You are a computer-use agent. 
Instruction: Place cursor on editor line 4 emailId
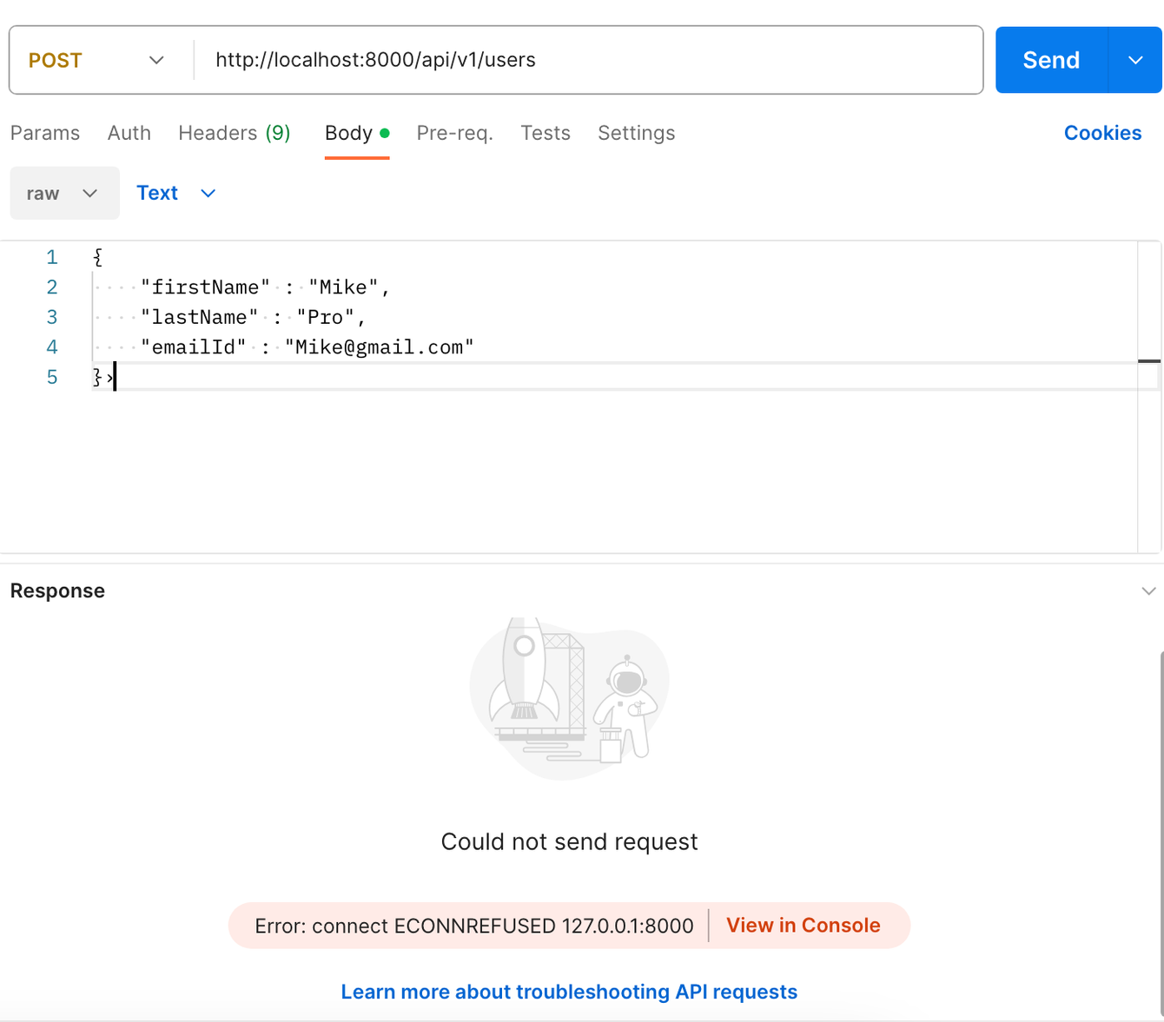[307, 347]
